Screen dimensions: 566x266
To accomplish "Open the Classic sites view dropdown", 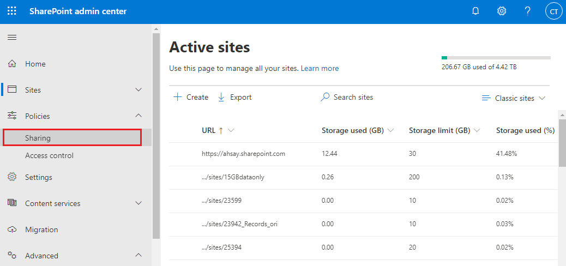I will [514, 98].
